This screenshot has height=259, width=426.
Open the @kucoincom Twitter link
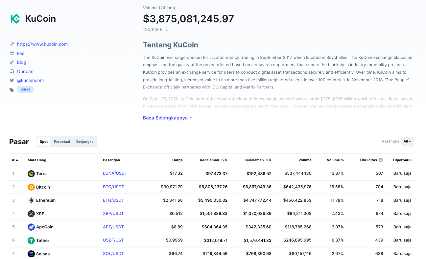[x=30, y=80]
